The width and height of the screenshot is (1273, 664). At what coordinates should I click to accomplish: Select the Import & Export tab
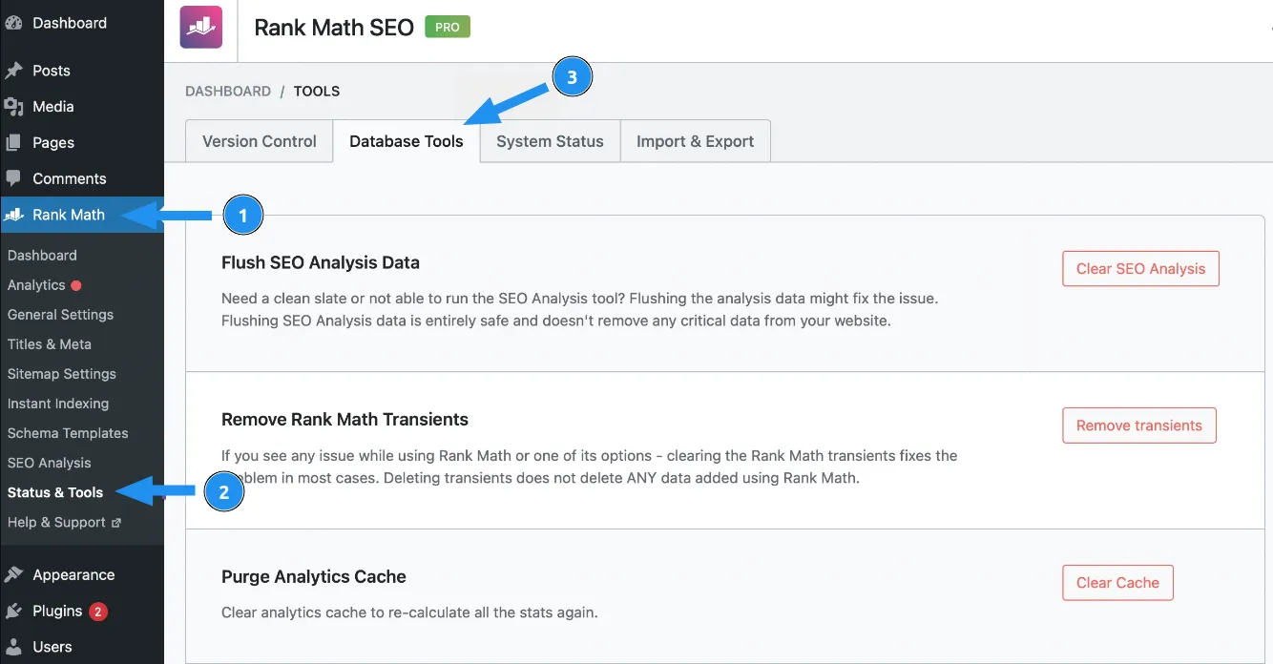695,141
